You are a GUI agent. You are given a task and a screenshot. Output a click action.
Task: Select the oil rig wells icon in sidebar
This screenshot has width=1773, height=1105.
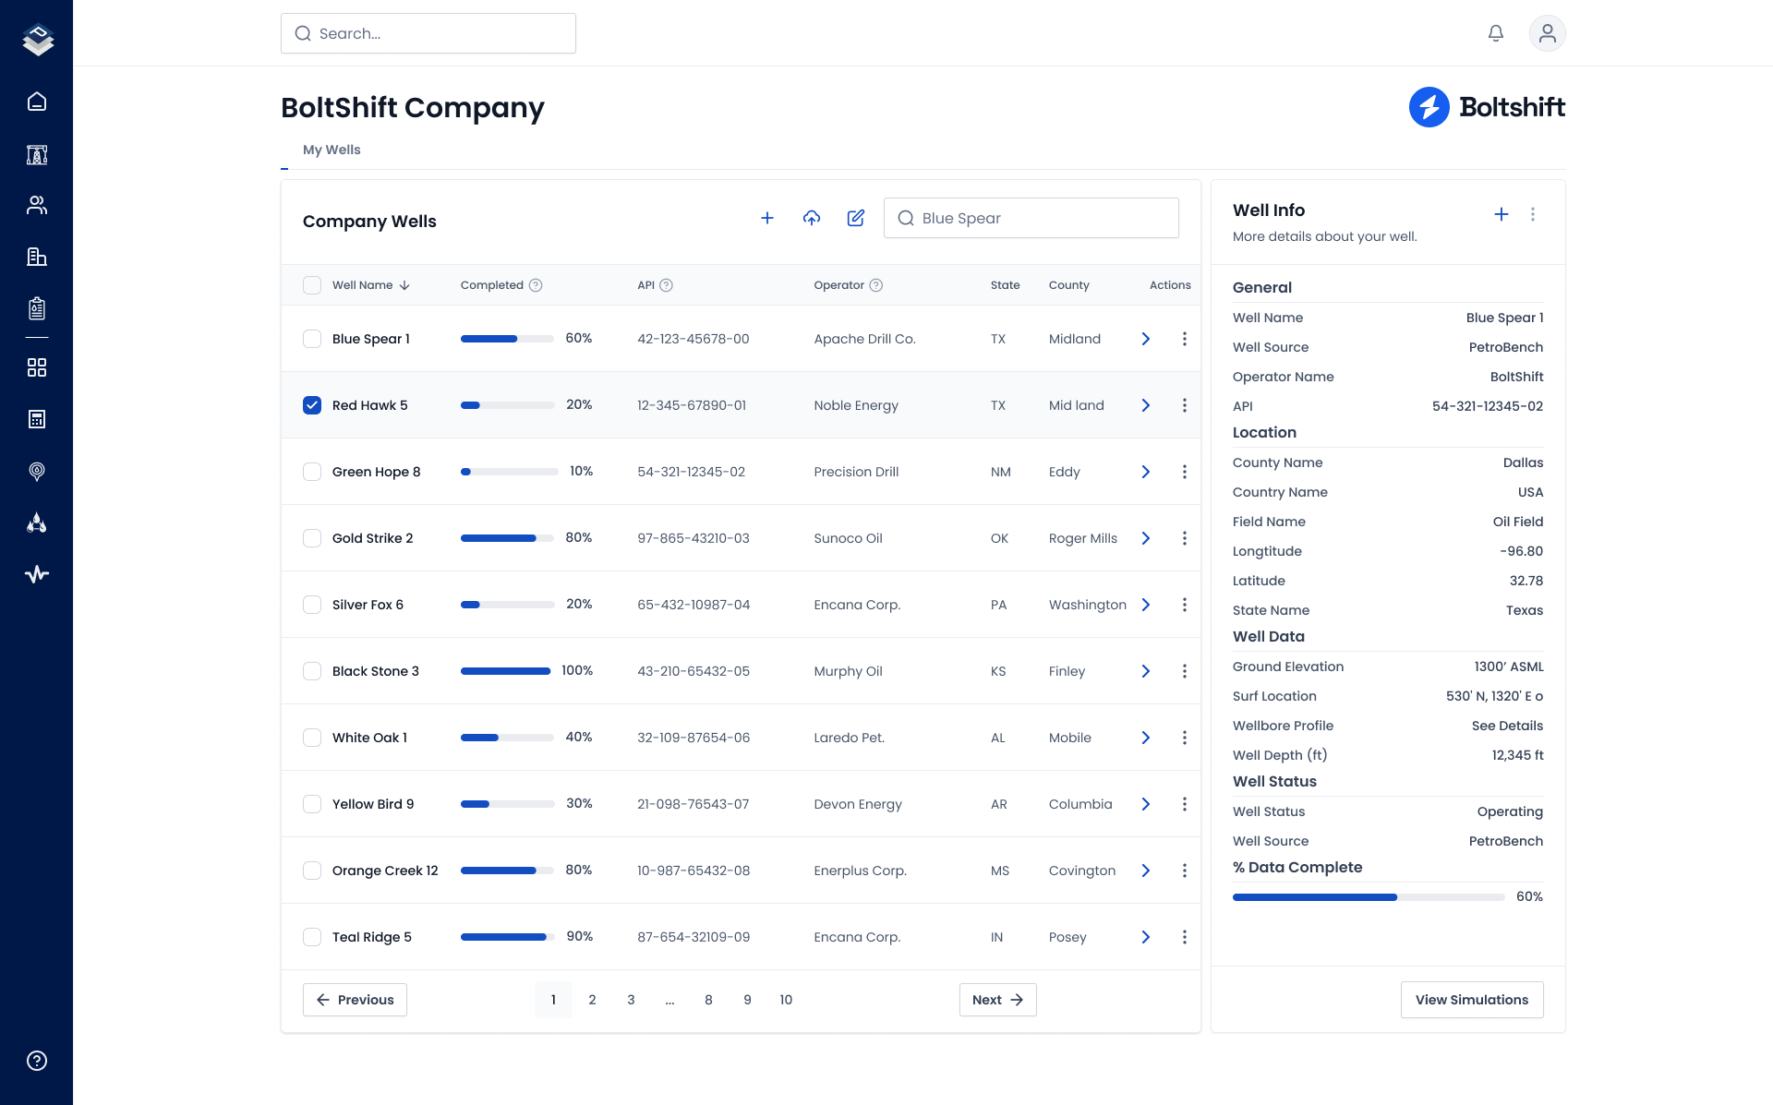click(x=37, y=154)
